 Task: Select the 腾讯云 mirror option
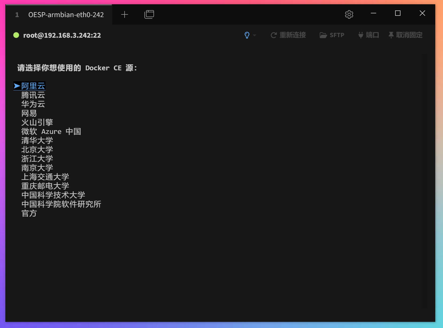(33, 95)
